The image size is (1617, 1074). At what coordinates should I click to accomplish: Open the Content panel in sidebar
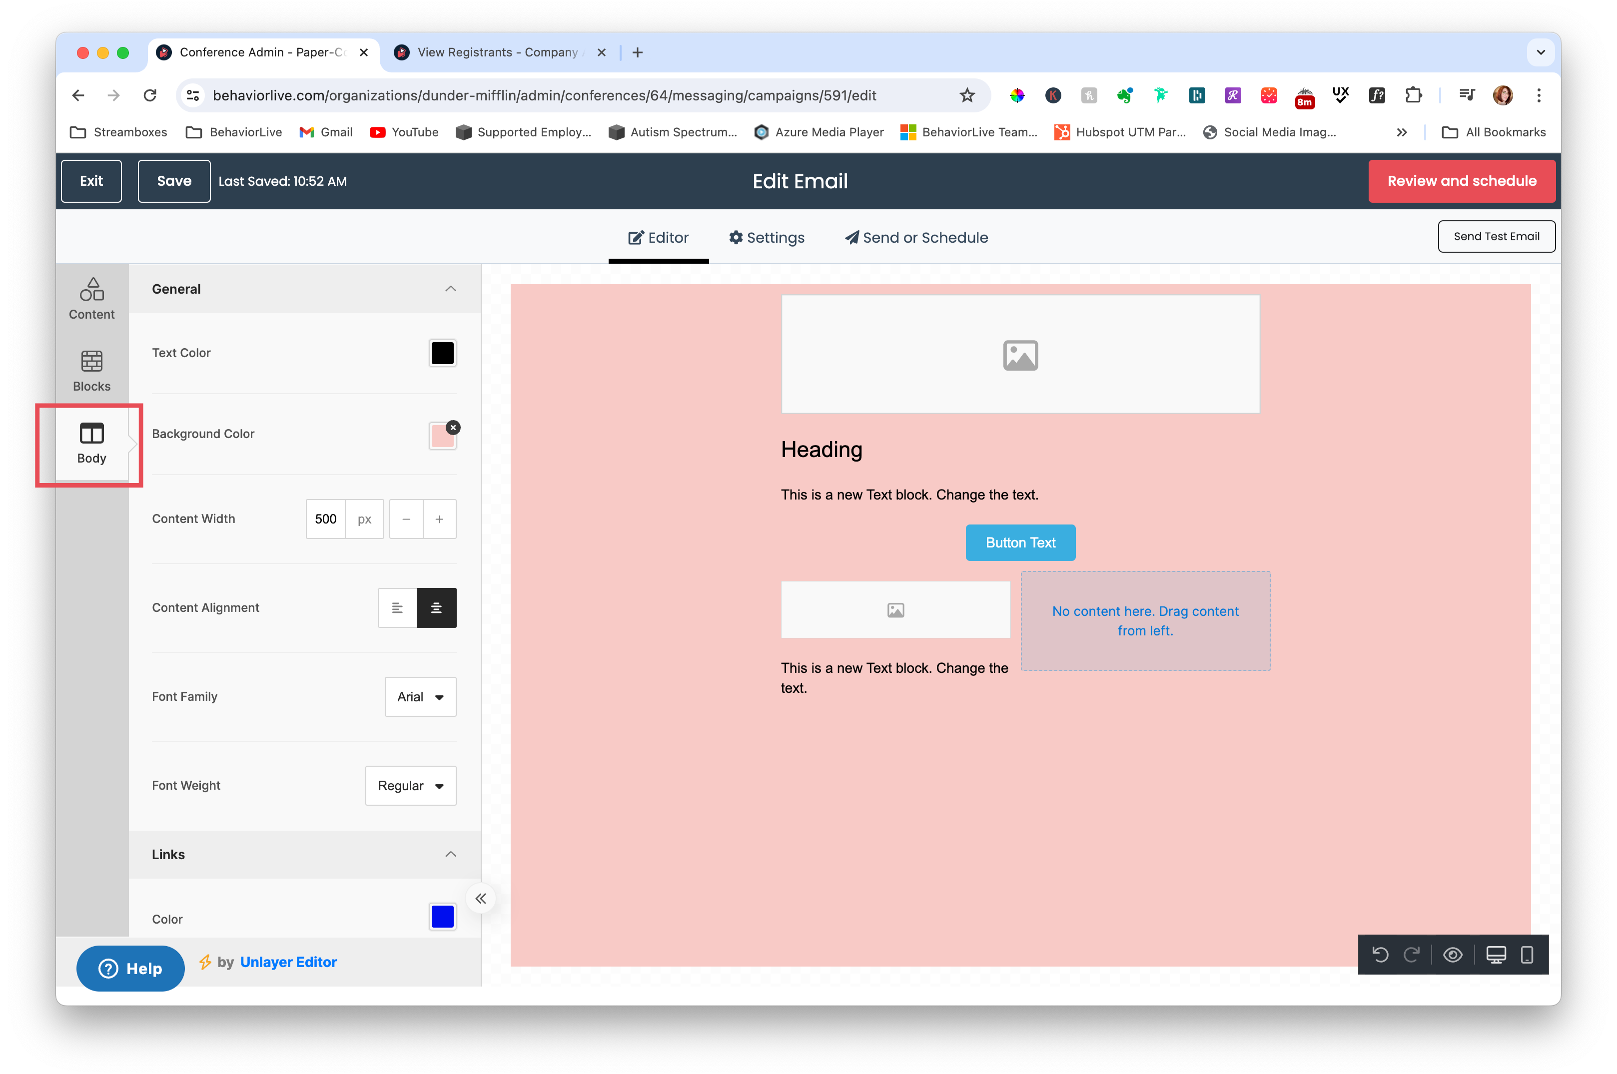pos(90,299)
